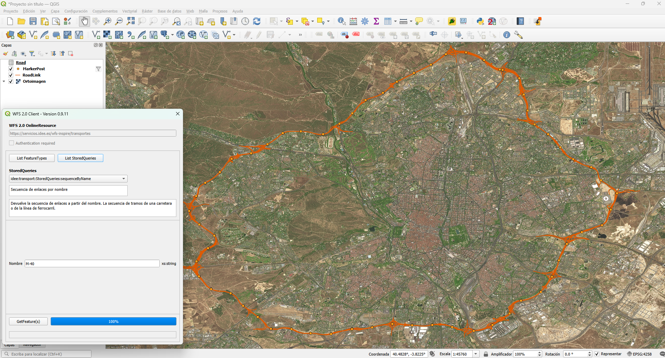665x358 pixels.
Task: Click the List FeatureTypes button
Action: pyautogui.click(x=32, y=158)
